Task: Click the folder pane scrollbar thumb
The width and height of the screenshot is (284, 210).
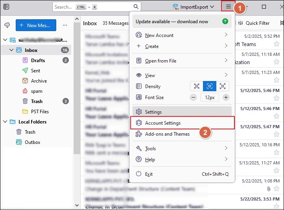Action: [x=77, y=88]
